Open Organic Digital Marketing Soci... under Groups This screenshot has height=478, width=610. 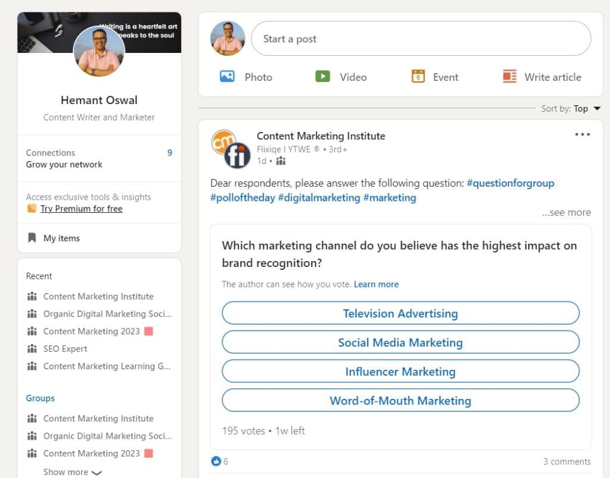(107, 436)
